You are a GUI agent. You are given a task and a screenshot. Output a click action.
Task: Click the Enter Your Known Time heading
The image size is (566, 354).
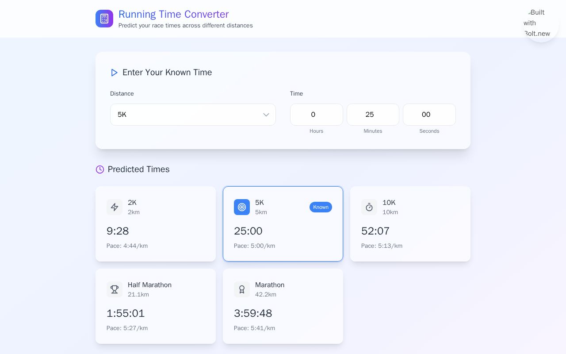[167, 73]
